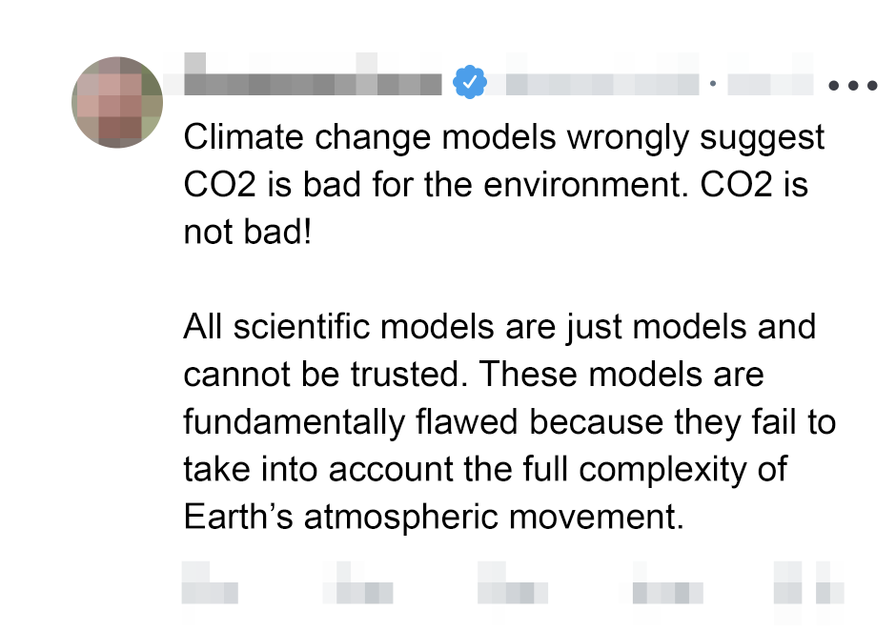The width and height of the screenshot is (896, 631).
Task: Click the blurred display name of the author
Action: coord(303,83)
